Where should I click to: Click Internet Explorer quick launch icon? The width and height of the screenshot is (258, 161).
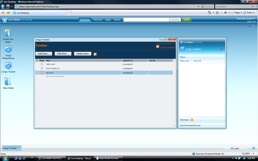pos(24,158)
